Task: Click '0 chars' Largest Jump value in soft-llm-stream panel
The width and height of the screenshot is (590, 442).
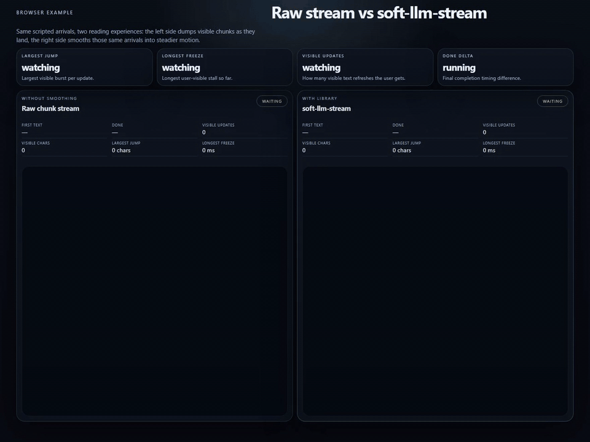Action: (x=402, y=150)
